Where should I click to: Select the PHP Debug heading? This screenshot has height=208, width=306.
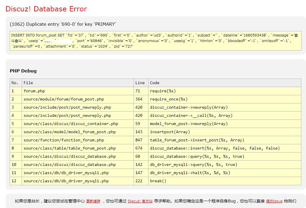(x=23, y=71)
